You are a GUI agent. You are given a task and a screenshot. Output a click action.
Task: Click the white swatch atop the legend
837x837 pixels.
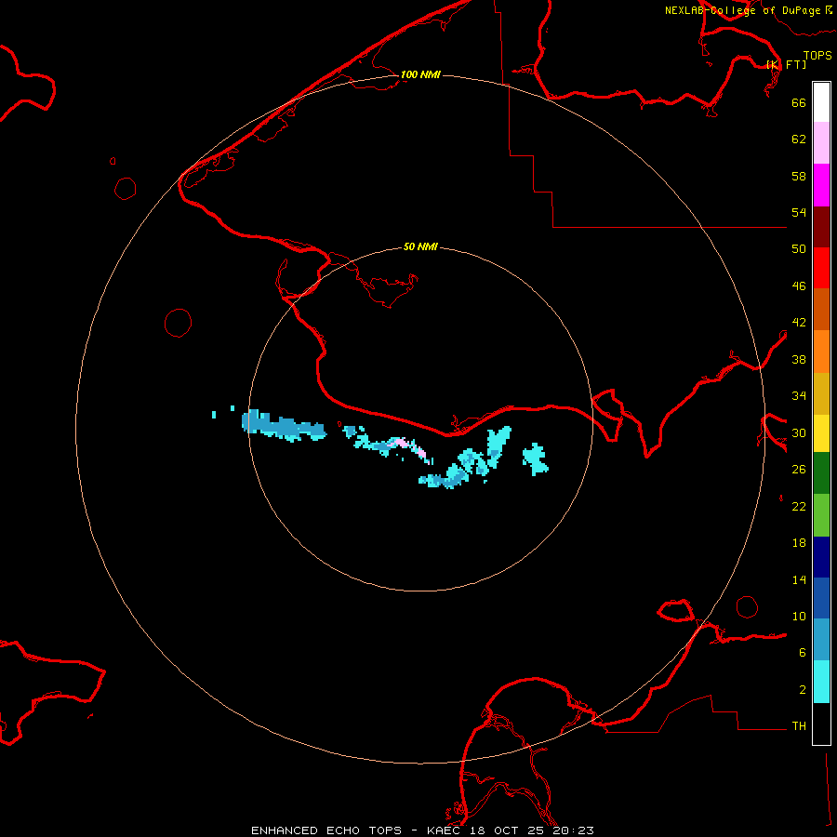pos(821,102)
